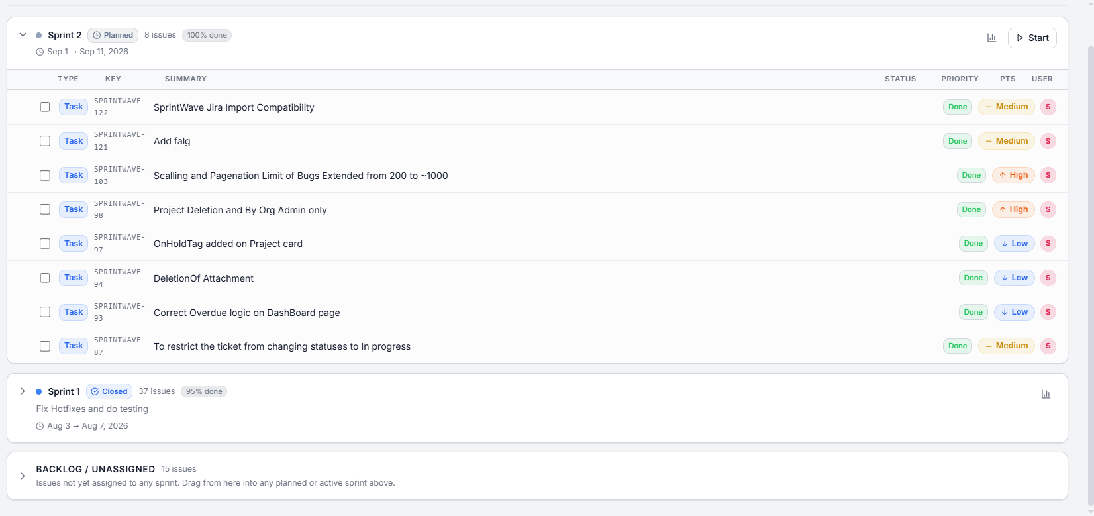Click Sprint 1 'Fix Hotfixes and do testing' description
1094x516 pixels.
[x=92, y=409]
